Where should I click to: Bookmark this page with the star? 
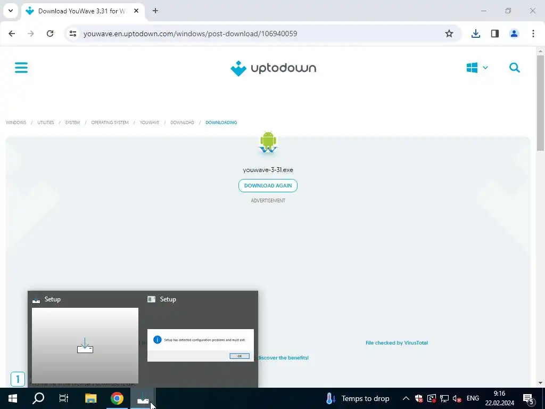click(449, 34)
